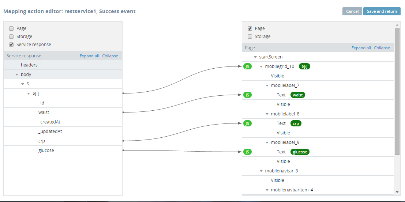The width and height of the screenshot is (405, 202).
Task: Collapse the startScreen tree node
Action: coord(255,57)
